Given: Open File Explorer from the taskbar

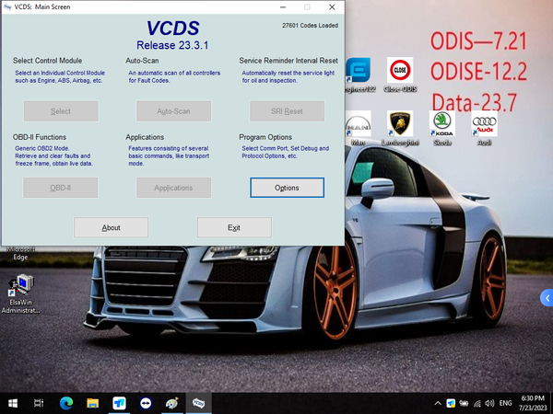Looking at the screenshot, I should tap(93, 403).
